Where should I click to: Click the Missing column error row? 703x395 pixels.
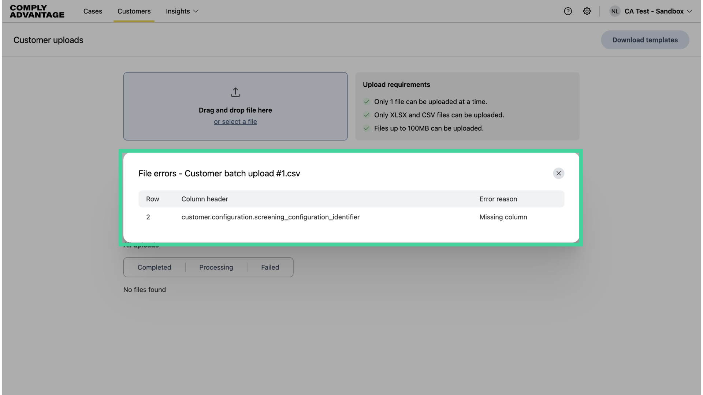pos(503,217)
